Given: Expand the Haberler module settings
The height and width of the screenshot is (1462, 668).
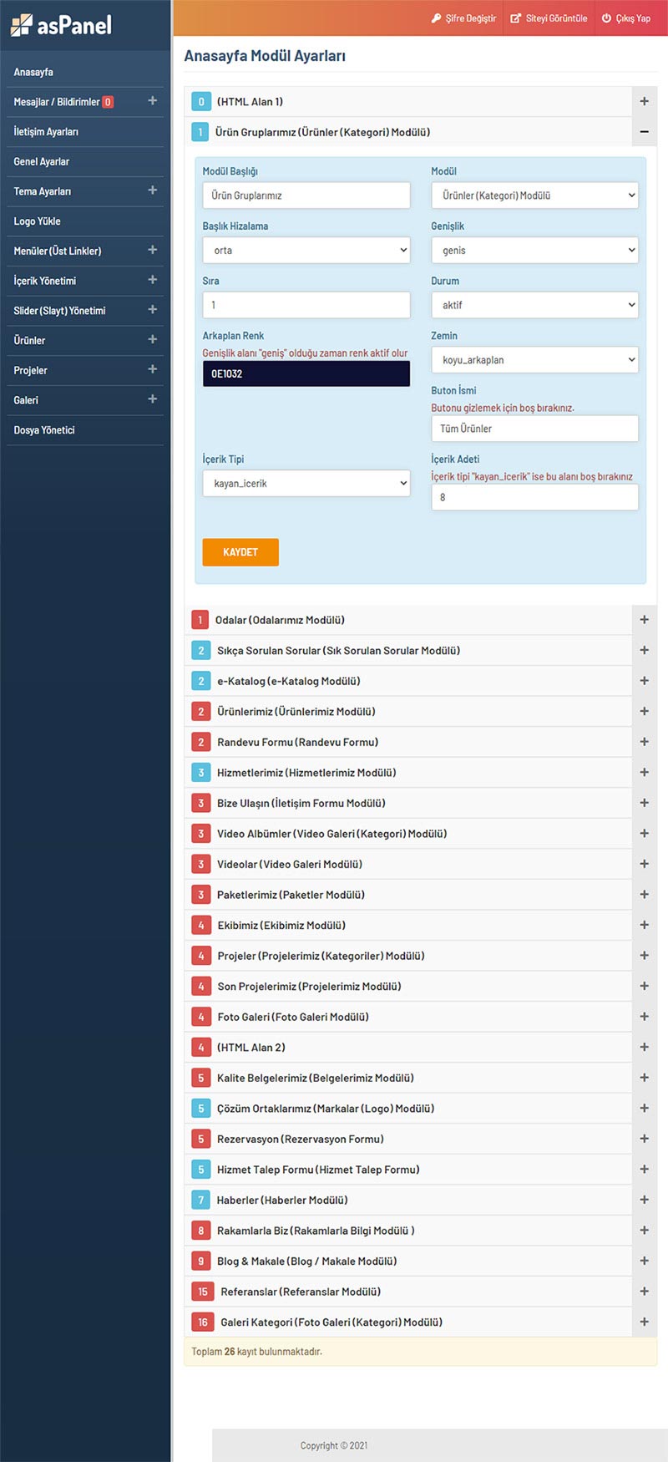Looking at the screenshot, I should 644,1200.
